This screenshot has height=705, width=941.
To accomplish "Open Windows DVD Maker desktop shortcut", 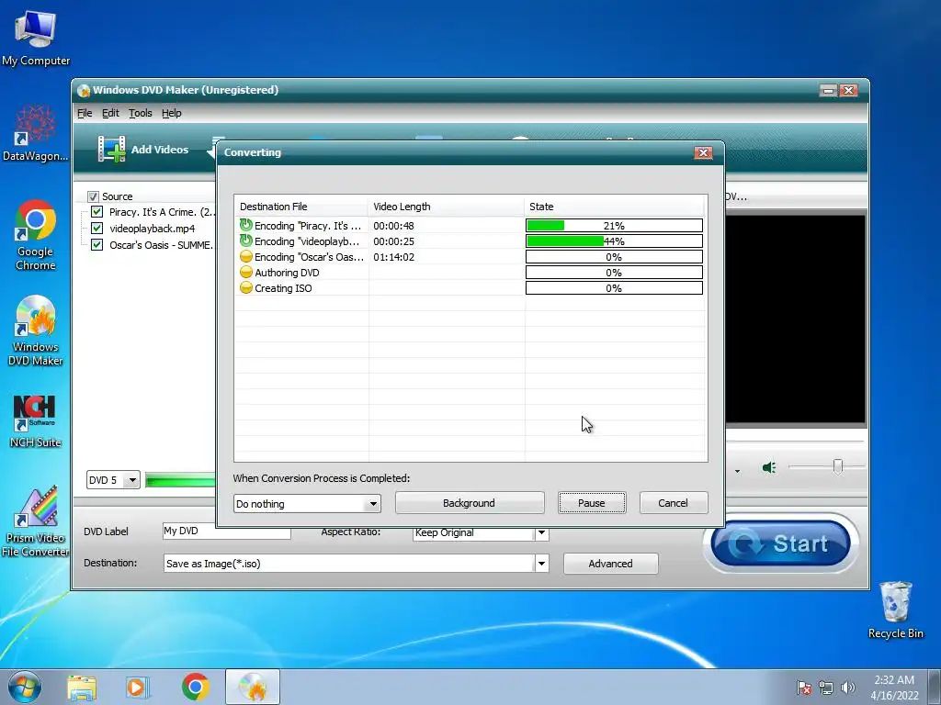I will pyautogui.click(x=36, y=330).
